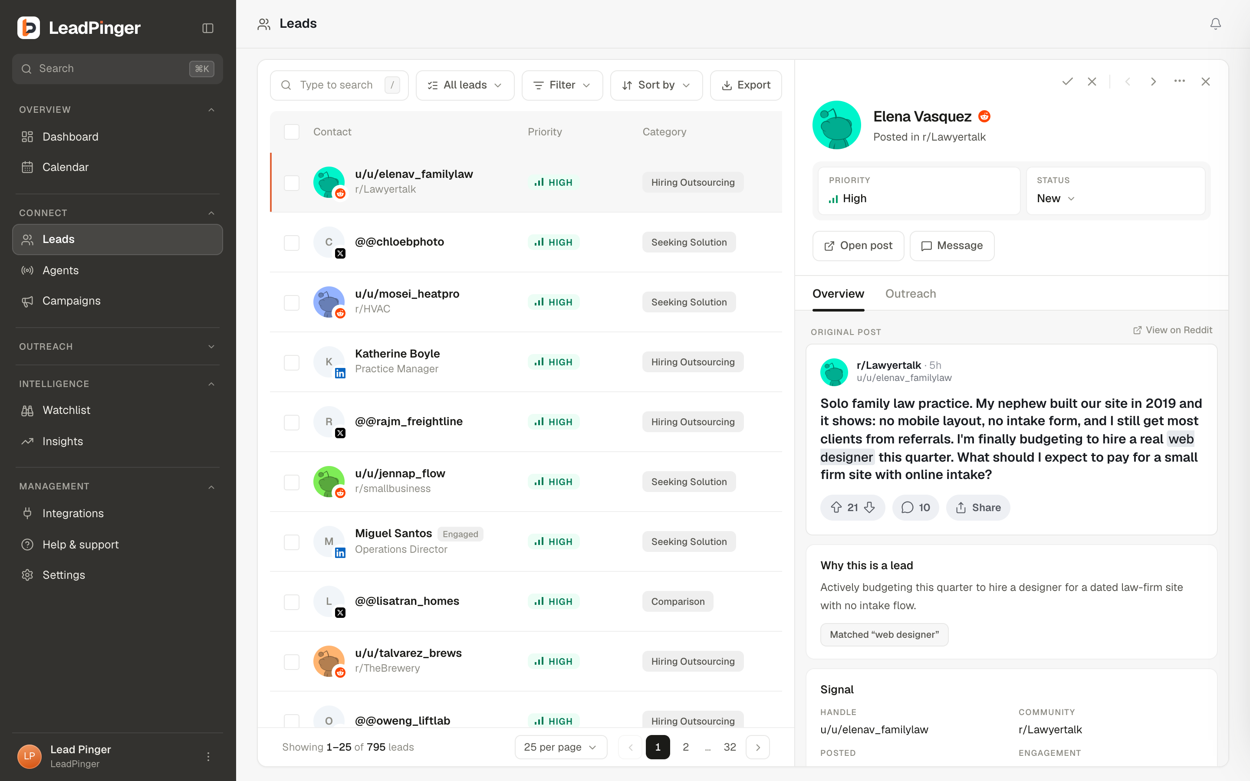
Task: Click the checkmark icon in lead detail header
Action: click(1067, 82)
